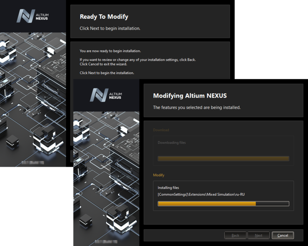Click the 'Downloading files' status text
The width and height of the screenshot is (308, 246).
click(x=171, y=143)
